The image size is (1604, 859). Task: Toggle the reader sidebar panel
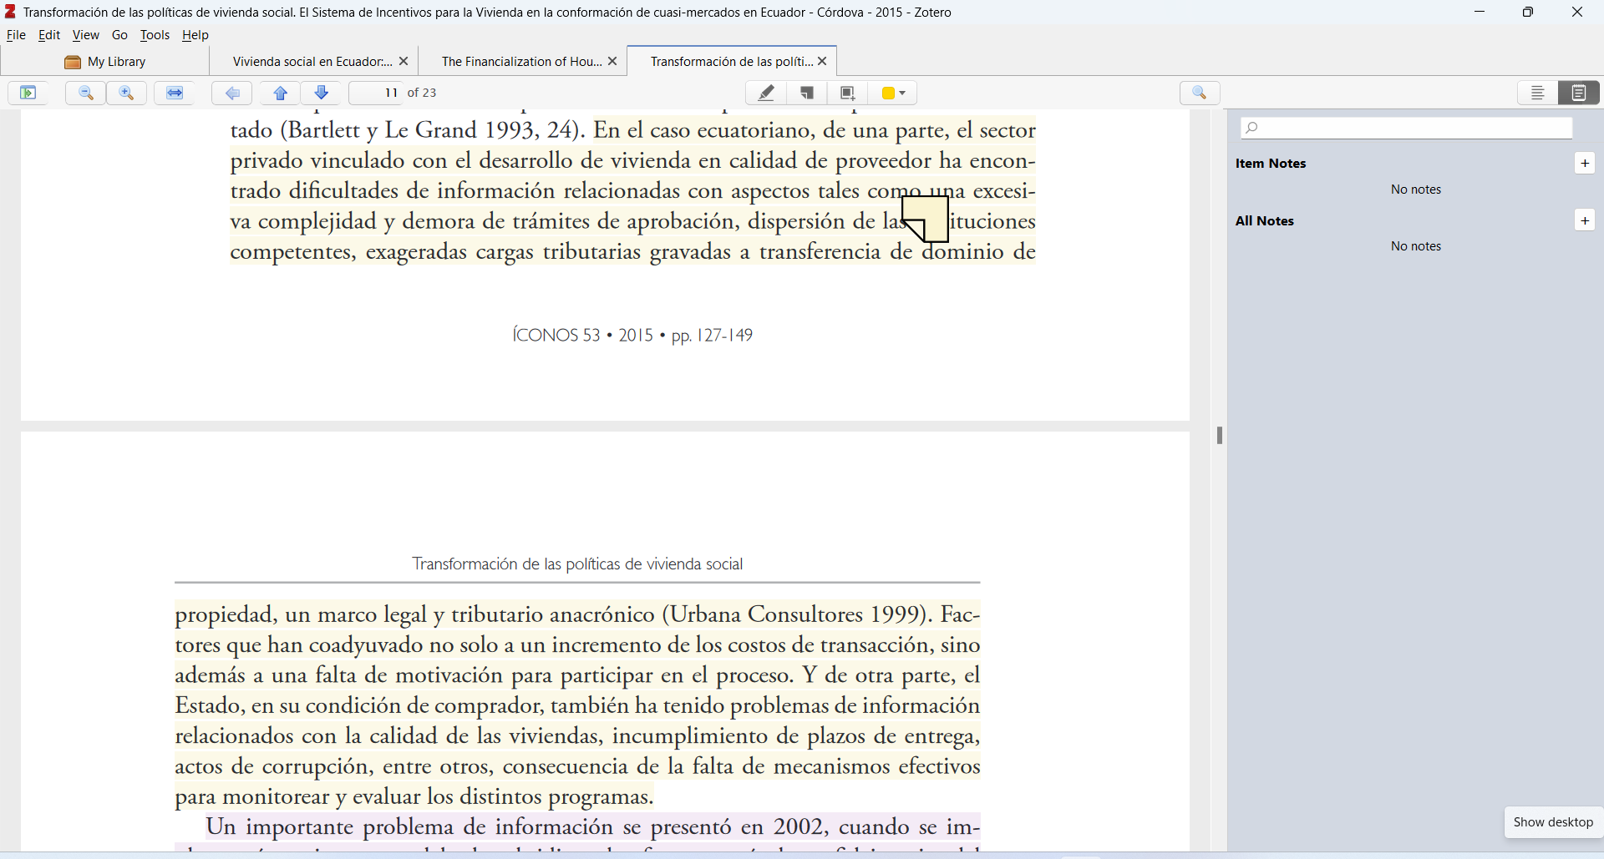pos(28,93)
